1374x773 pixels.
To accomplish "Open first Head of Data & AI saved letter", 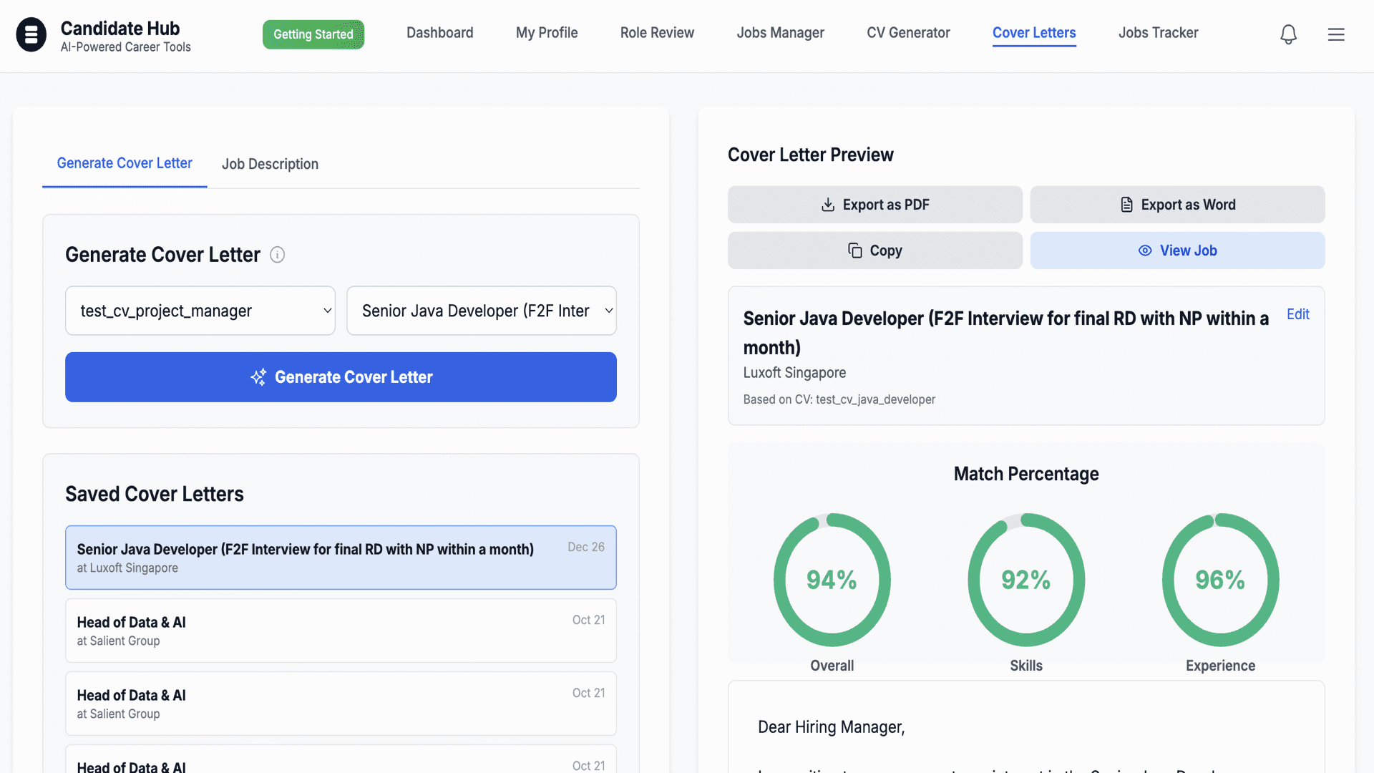I will (x=341, y=631).
